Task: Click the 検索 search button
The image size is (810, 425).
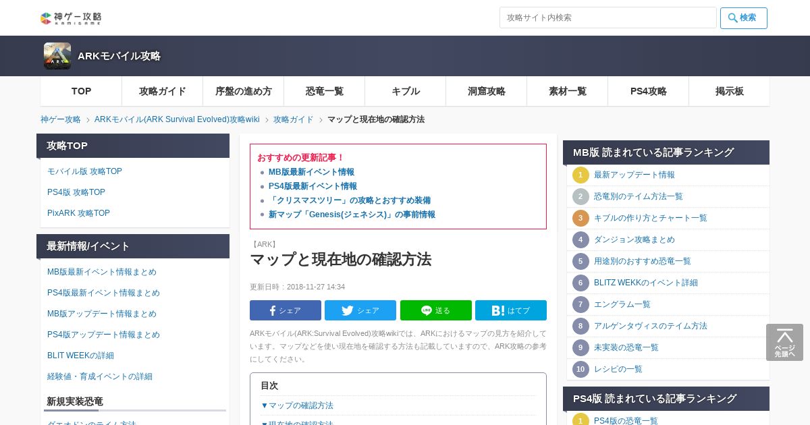Action: tap(744, 18)
